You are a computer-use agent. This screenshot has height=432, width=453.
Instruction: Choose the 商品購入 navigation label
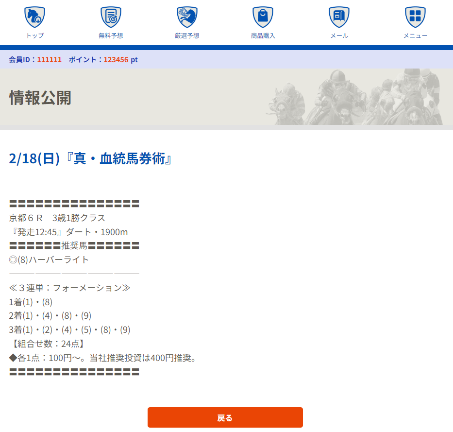(x=263, y=35)
